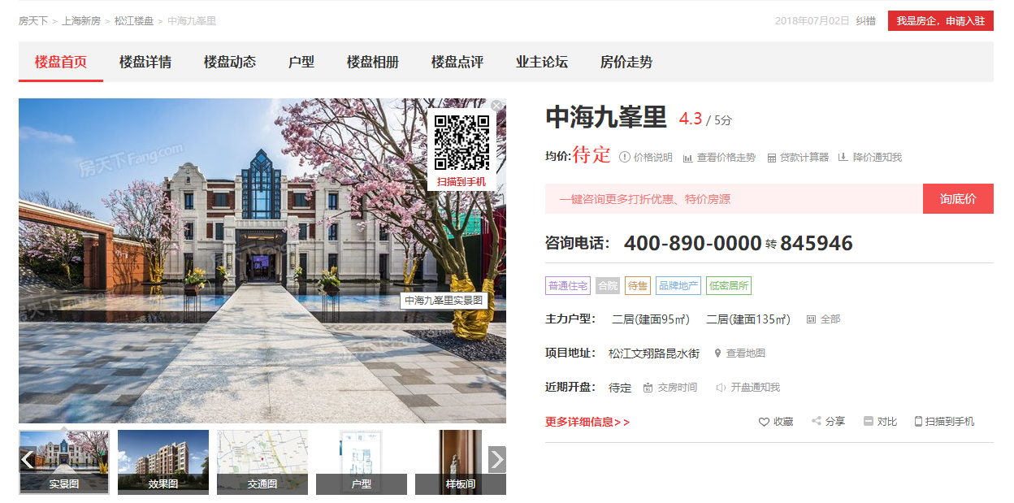Click the QR code scan-to-phone image

[x=461, y=142]
